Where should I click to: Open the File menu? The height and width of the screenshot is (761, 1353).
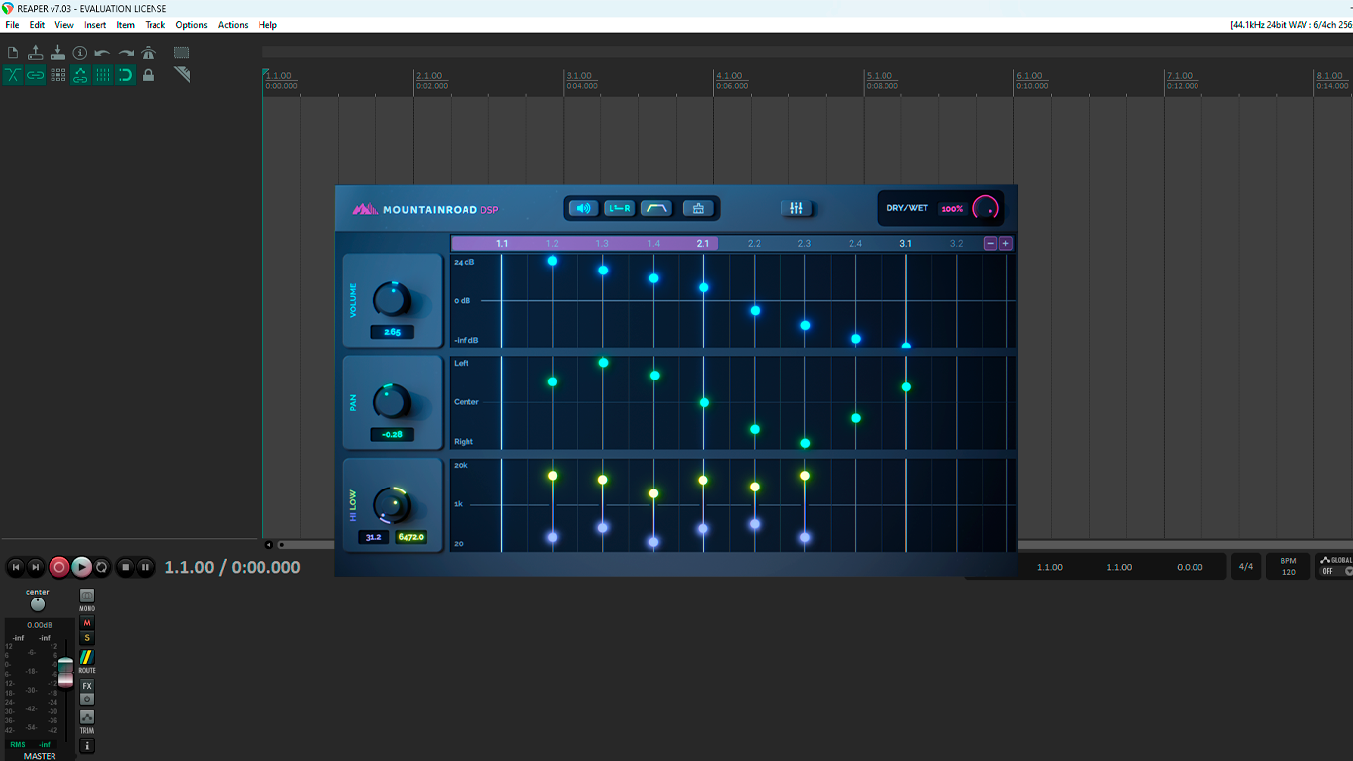point(12,25)
